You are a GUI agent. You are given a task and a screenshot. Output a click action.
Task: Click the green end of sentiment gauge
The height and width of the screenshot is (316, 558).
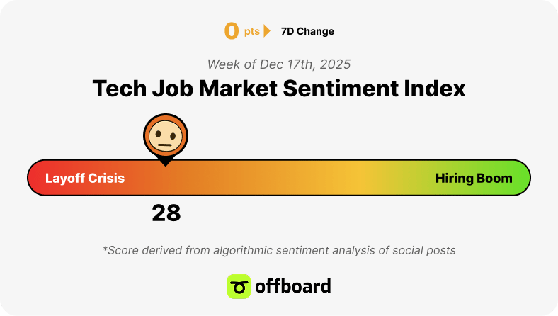pyautogui.click(x=522, y=178)
